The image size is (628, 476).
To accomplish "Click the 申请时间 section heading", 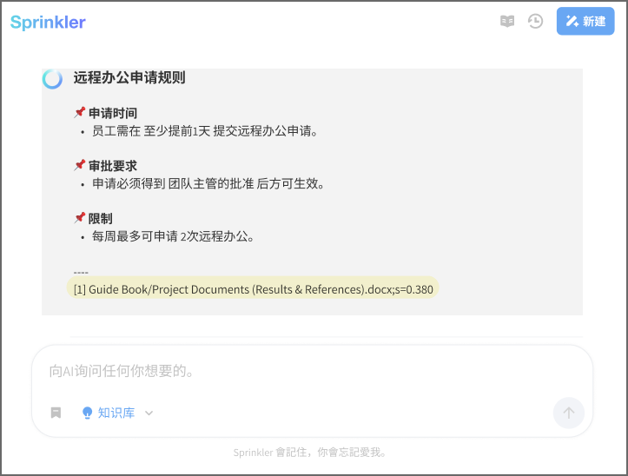I will coord(113,113).
